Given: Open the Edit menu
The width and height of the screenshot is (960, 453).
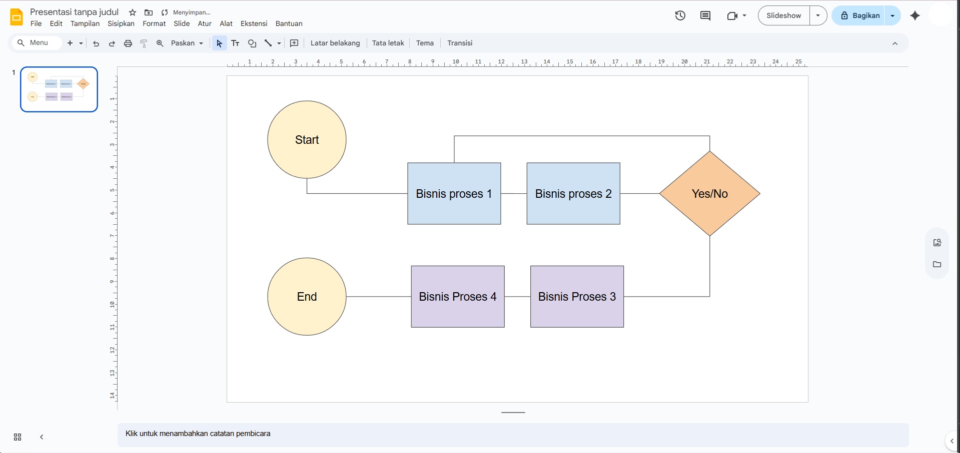Looking at the screenshot, I should (x=56, y=23).
